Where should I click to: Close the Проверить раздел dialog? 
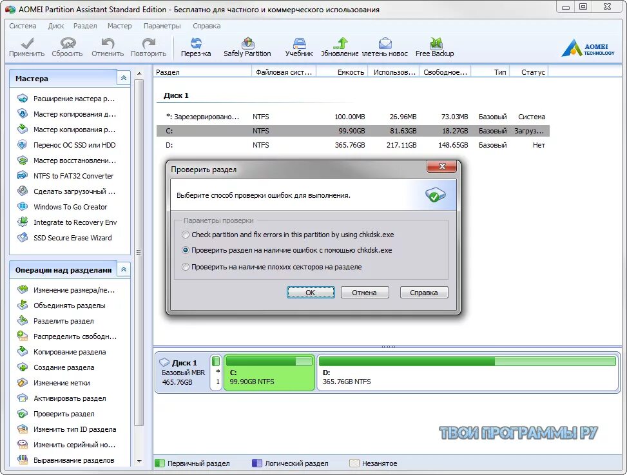(442, 166)
